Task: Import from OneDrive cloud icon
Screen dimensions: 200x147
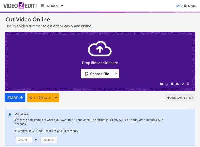Action: (x=177, y=84)
